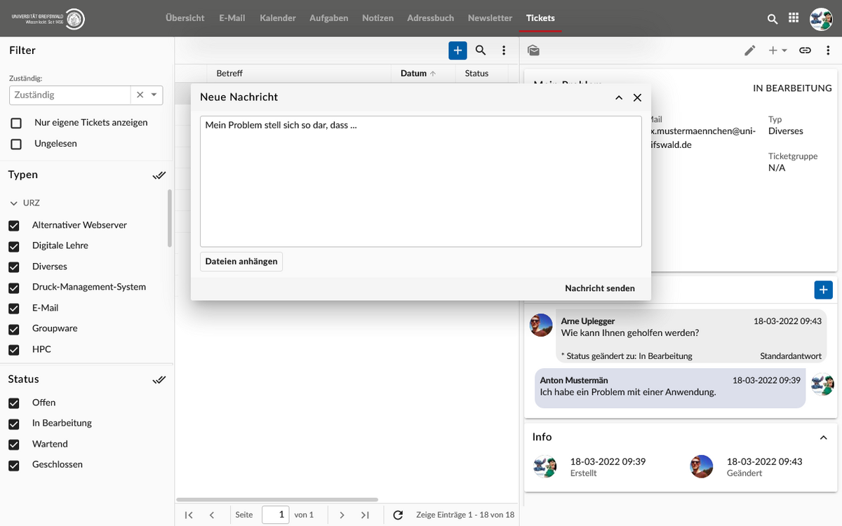Toggle the 'Ungelesen' checkbox
This screenshot has height=526, width=842.
click(x=16, y=144)
